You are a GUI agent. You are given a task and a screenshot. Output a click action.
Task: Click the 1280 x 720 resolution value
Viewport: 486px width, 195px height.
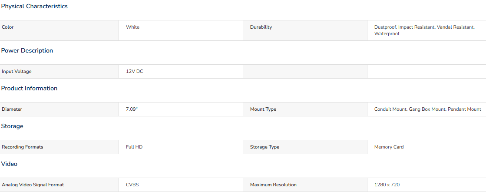tap(387, 185)
